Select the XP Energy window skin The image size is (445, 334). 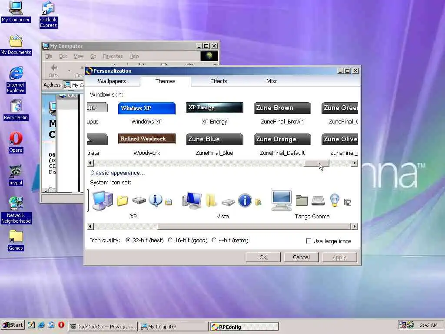(215, 114)
